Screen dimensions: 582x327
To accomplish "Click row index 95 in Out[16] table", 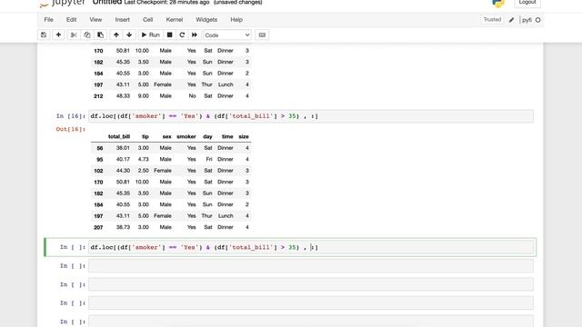I will 99,160.
